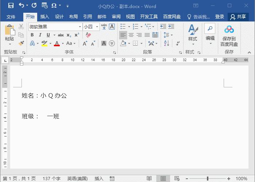Toggle bold formatting
Screen dimensions: 255x182
click(32, 35)
